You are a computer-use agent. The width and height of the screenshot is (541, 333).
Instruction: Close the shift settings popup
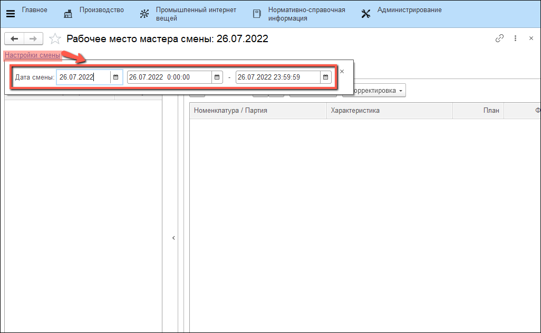[x=342, y=71]
